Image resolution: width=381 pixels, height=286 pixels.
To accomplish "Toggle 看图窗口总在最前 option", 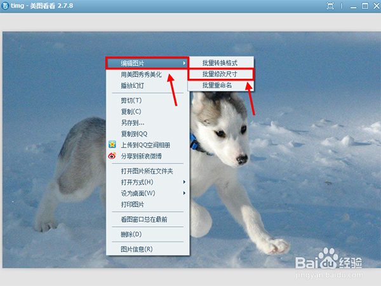I will [x=144, y=219].
